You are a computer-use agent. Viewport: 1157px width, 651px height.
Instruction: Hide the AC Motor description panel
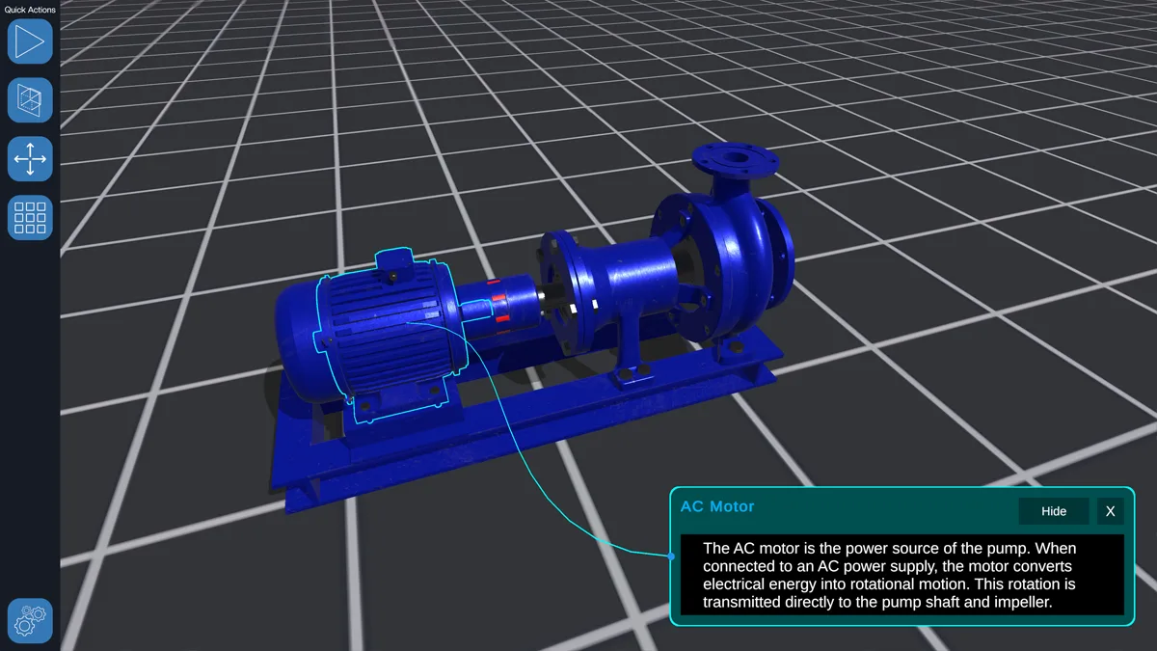(1054, 511)
